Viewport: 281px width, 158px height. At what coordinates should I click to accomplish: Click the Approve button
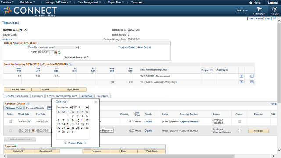[x=96, y=151]
